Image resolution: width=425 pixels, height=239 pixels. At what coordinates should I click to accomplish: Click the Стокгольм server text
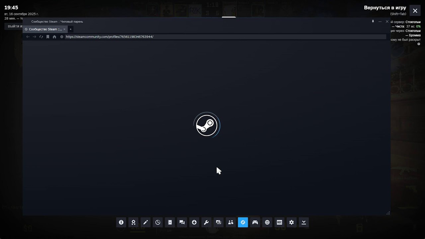tap(413, 22)
